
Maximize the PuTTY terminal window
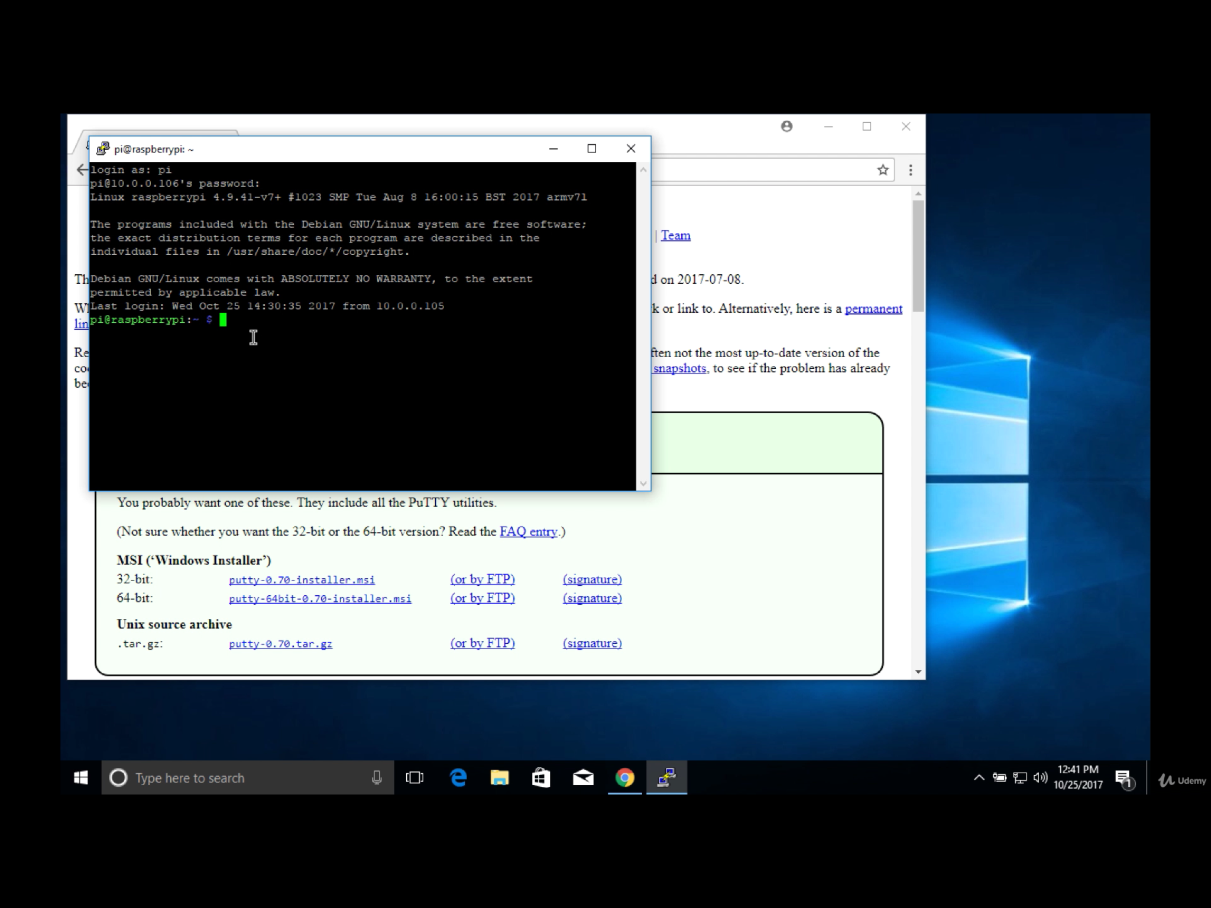pyautogui.click(x=592, y=148)
